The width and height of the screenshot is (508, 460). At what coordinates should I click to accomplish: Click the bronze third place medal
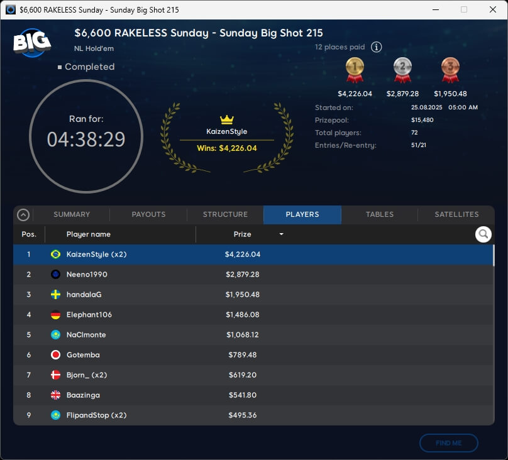(x=450, y=70)
